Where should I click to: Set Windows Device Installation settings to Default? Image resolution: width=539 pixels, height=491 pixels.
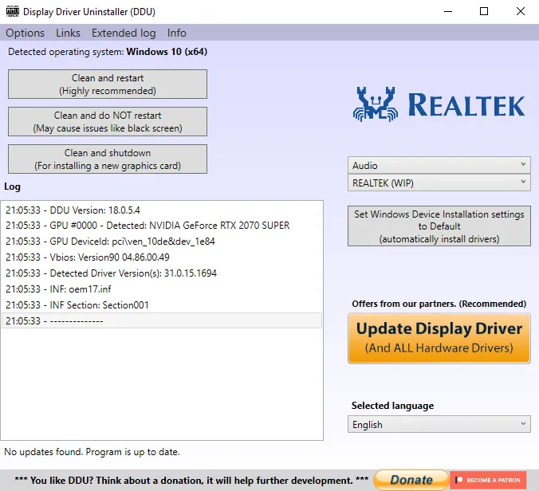click(x=439, y=226)
